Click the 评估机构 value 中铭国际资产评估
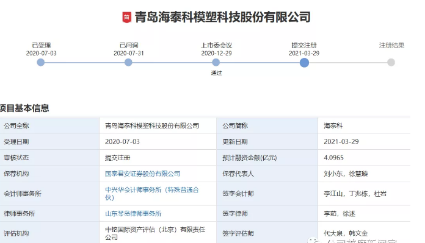The height and width of the screenshot is (243, 425). click(155, 233)
